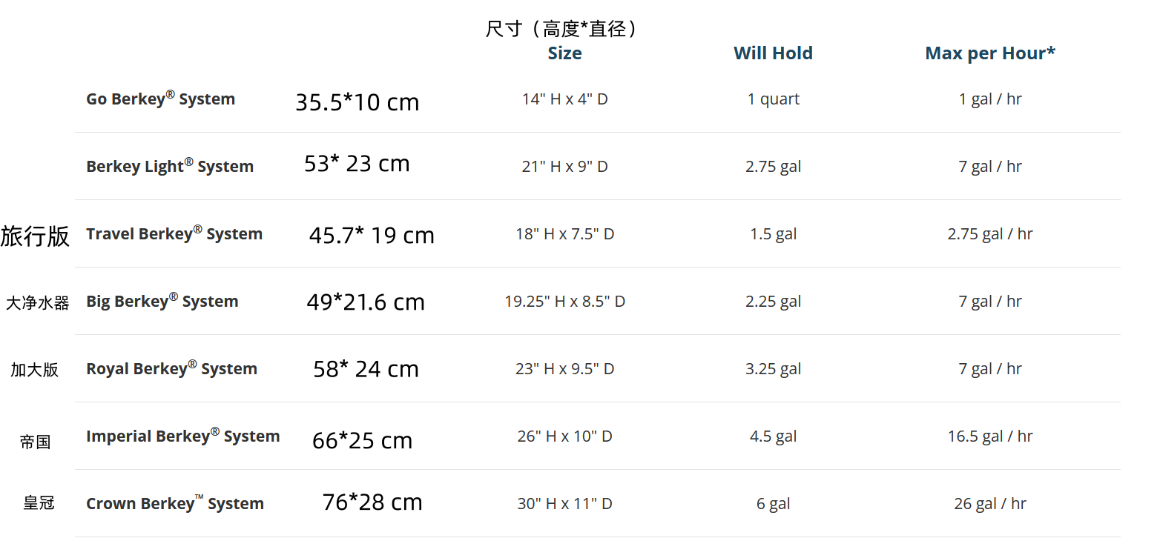Open the Travel Berkey System entry

click(174, 233)
